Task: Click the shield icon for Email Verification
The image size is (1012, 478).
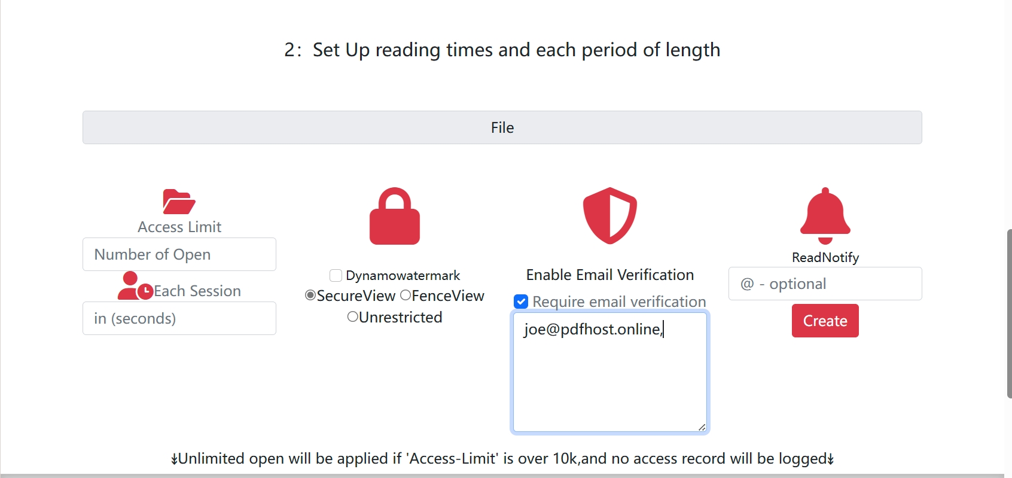Action: click(609, 215)
